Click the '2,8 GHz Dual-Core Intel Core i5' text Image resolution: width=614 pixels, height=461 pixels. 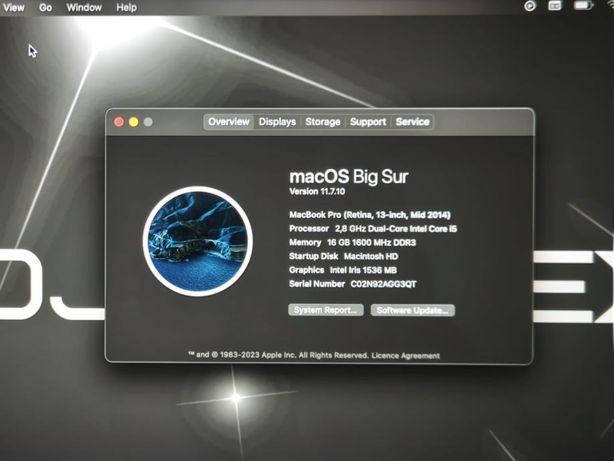pyautogui.click(x=396, y=228)
